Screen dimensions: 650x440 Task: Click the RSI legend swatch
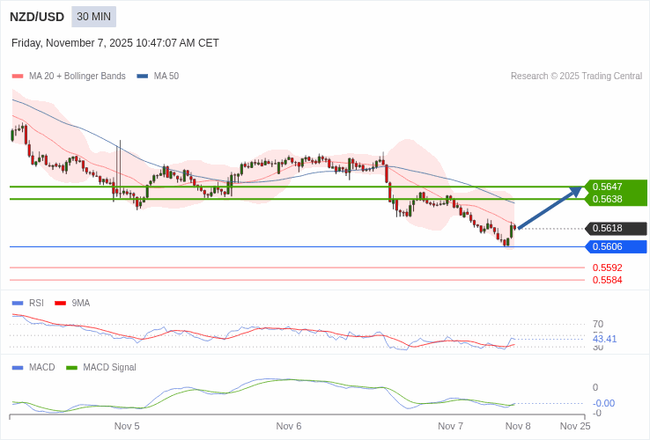18,304
